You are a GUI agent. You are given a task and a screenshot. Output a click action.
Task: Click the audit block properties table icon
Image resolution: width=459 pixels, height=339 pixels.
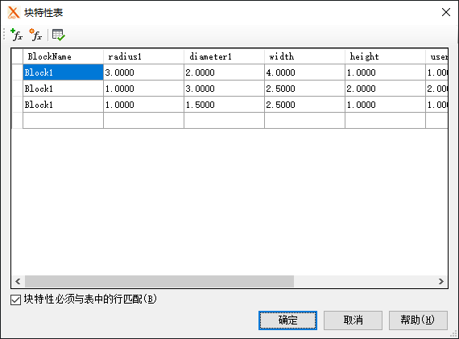59,35
